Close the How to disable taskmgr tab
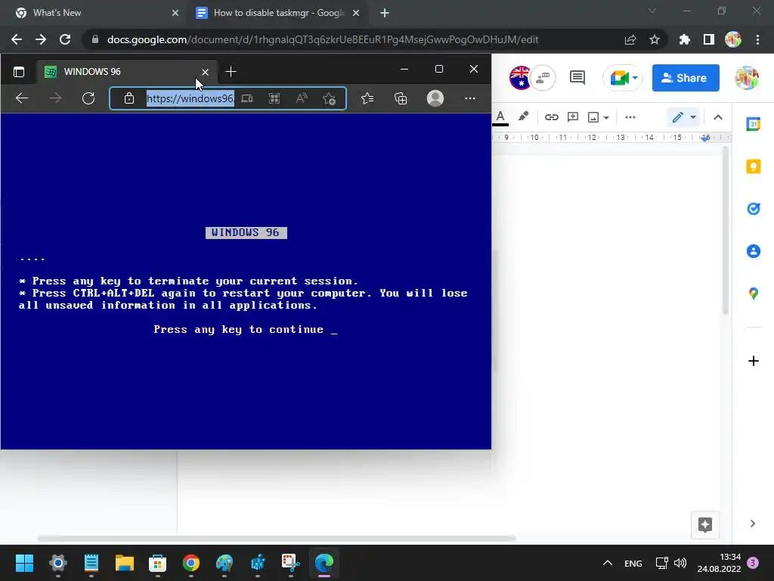774x581 pixels. [x=356, y=13]
